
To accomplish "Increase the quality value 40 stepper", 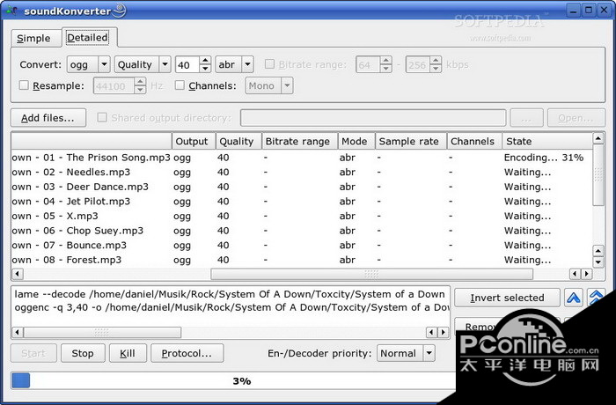I will tap(205, 61).
